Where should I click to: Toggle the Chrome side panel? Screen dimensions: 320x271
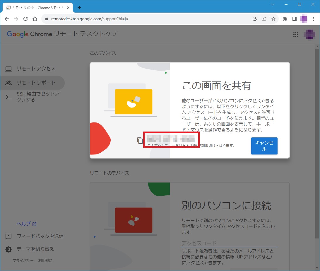[x=294, y=19]
